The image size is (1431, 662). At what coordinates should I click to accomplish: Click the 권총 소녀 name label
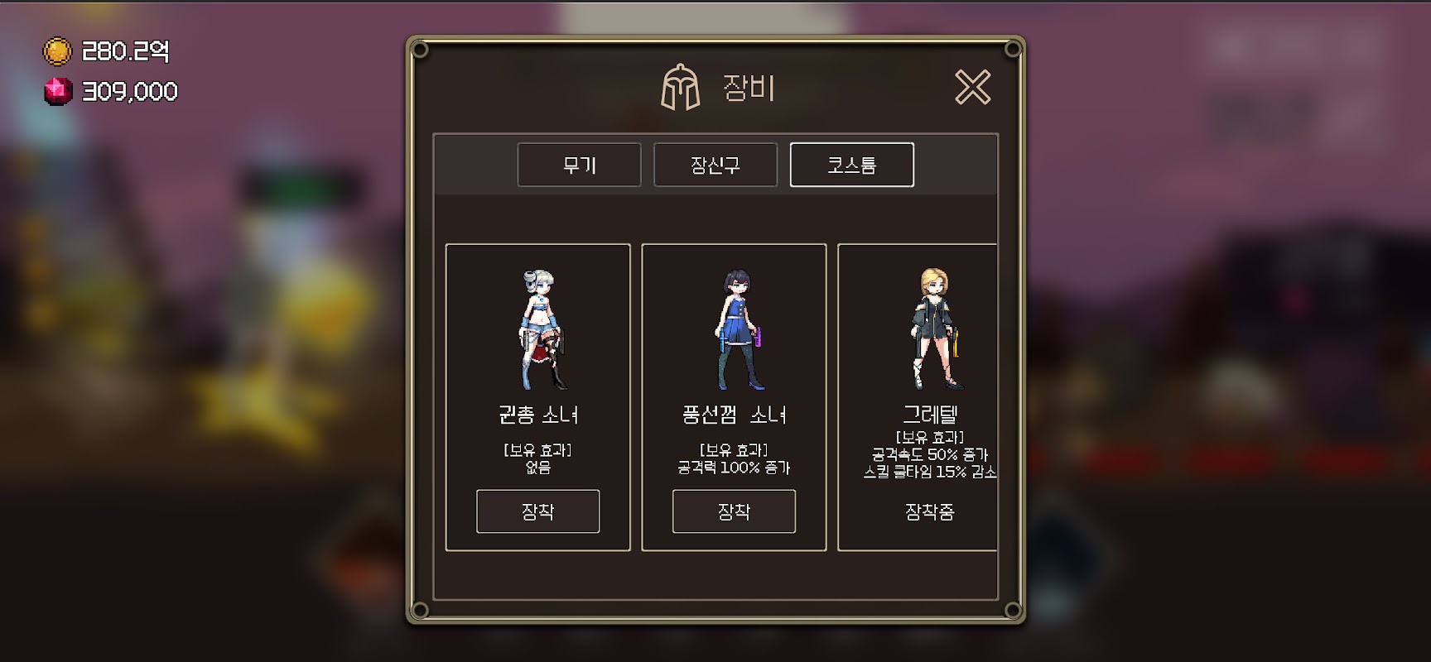click(x=538, y=415)
